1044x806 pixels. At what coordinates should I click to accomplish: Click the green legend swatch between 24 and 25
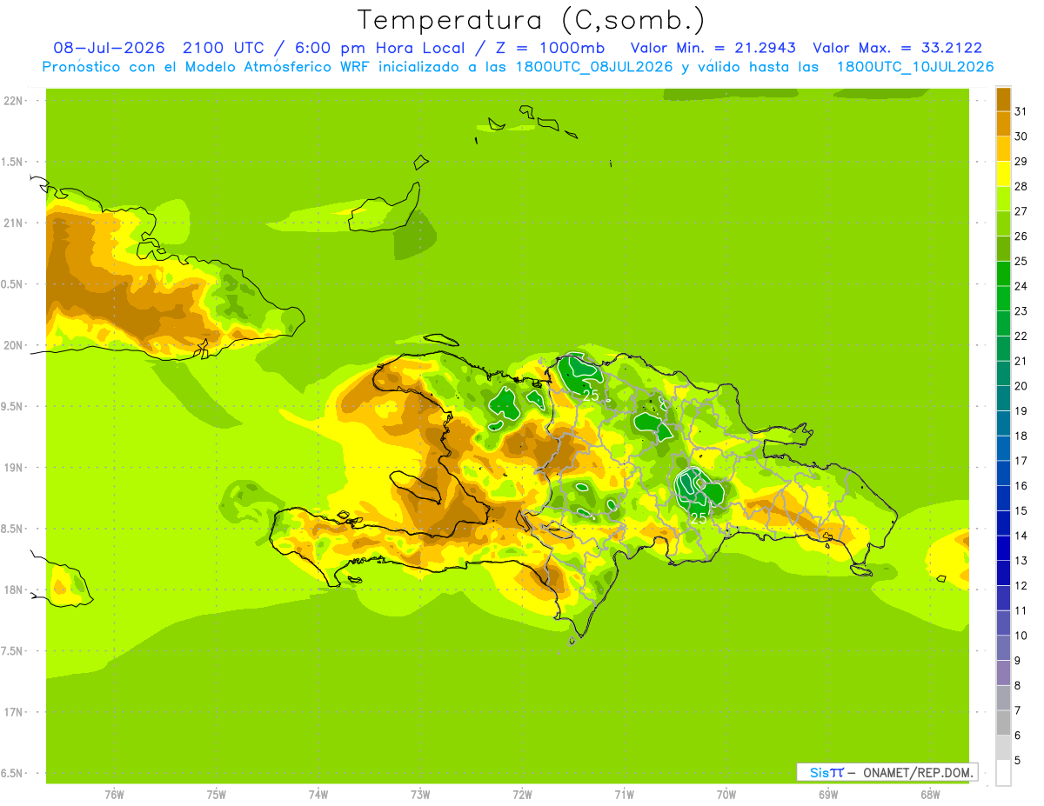pos(1003,273)
